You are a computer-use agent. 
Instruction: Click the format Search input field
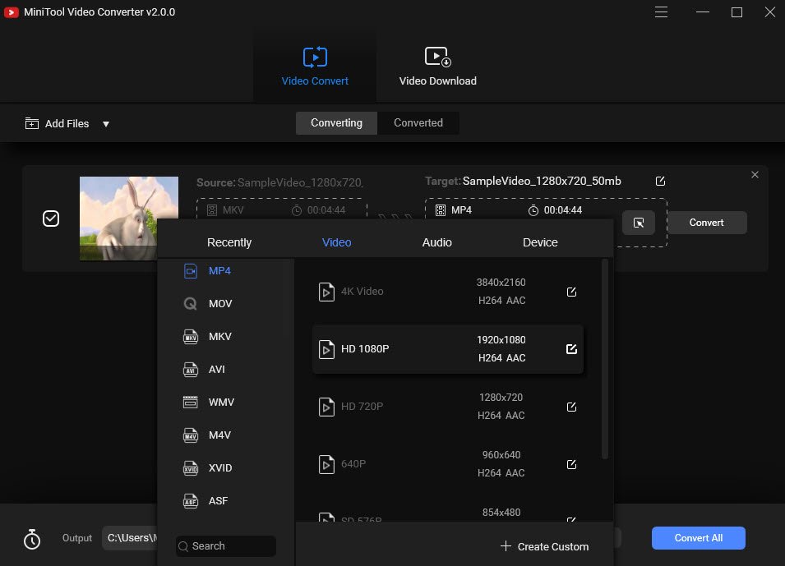pos(226,546)
